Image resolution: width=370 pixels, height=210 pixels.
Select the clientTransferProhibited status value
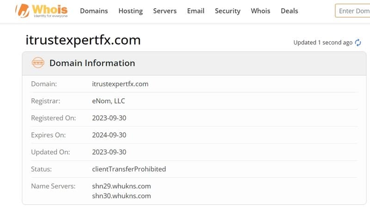(x=129, y=169)
